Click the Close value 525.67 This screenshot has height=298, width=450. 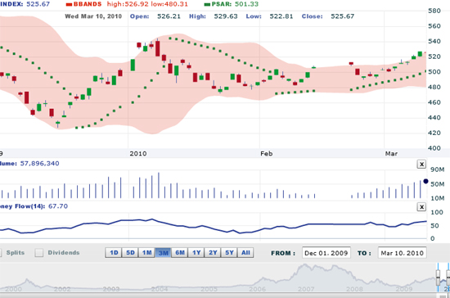(342, 16)
